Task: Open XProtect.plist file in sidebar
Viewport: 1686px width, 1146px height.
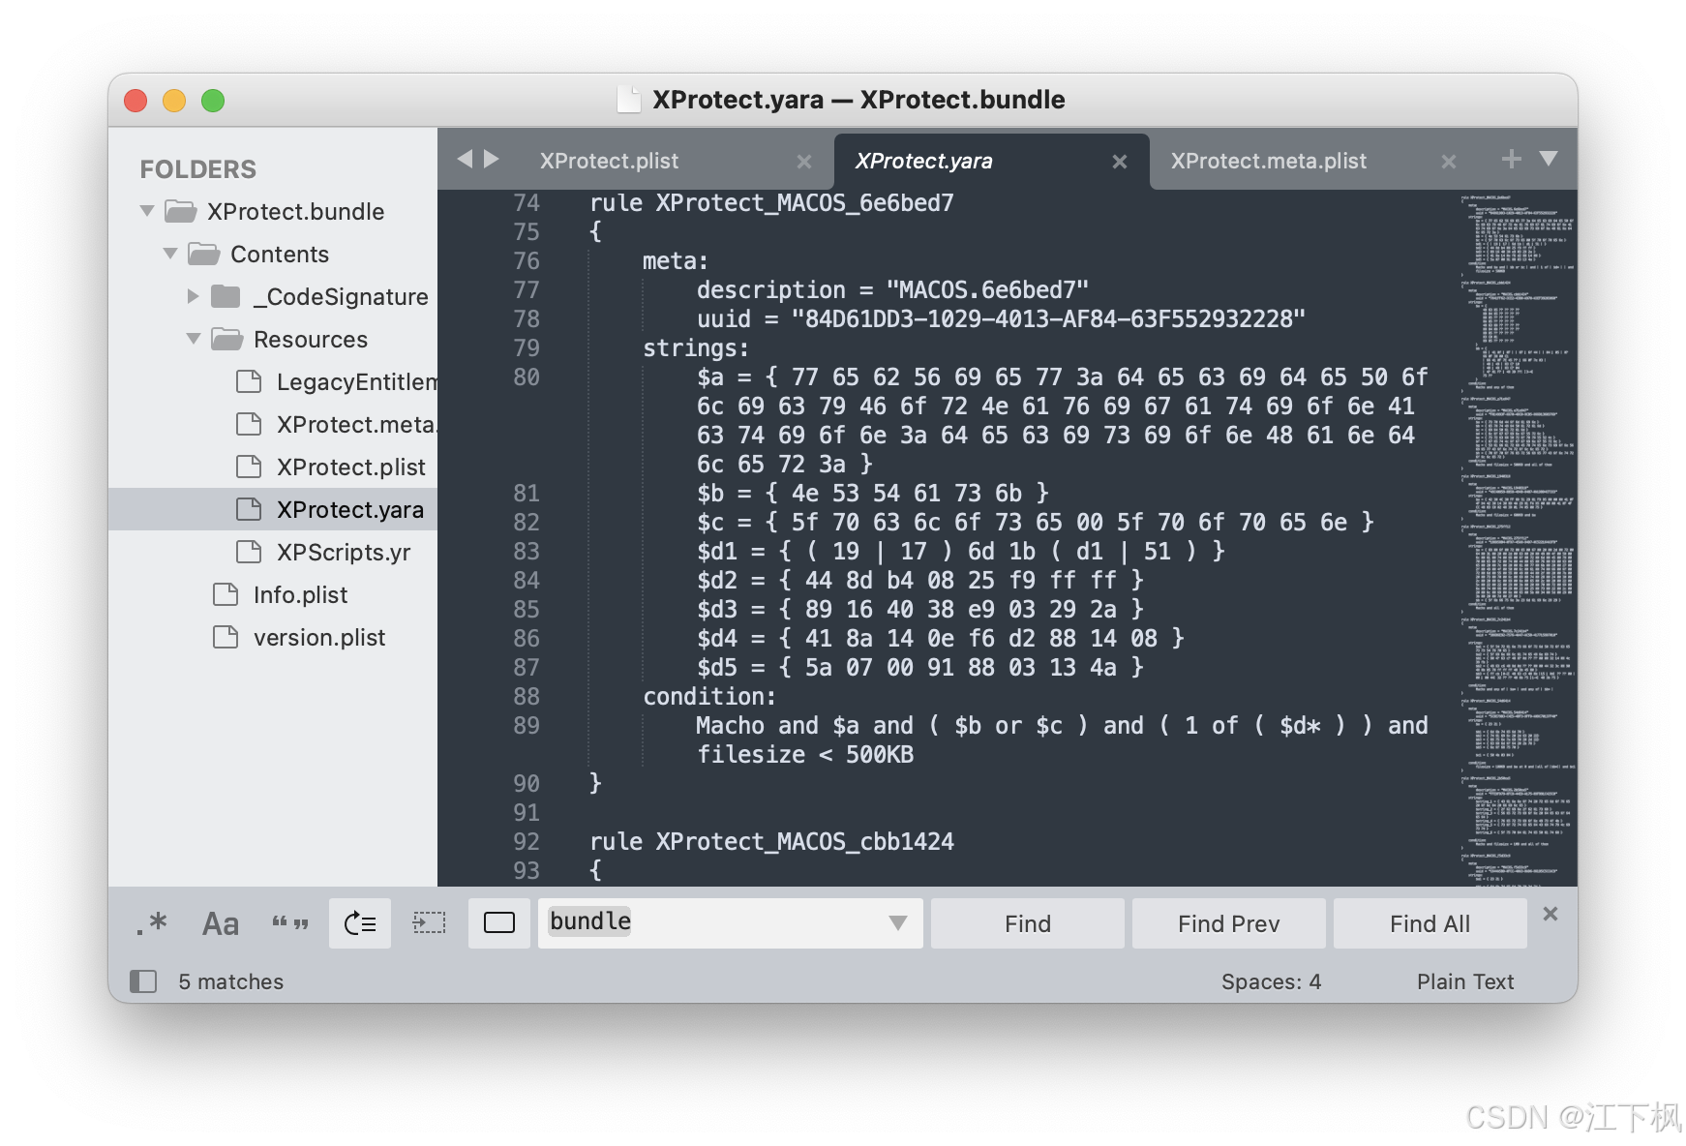Action: 273,467
